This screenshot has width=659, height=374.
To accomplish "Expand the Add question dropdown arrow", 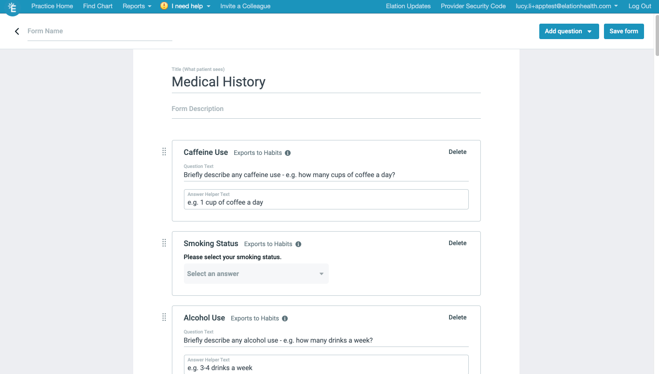I will click(590, 31).
